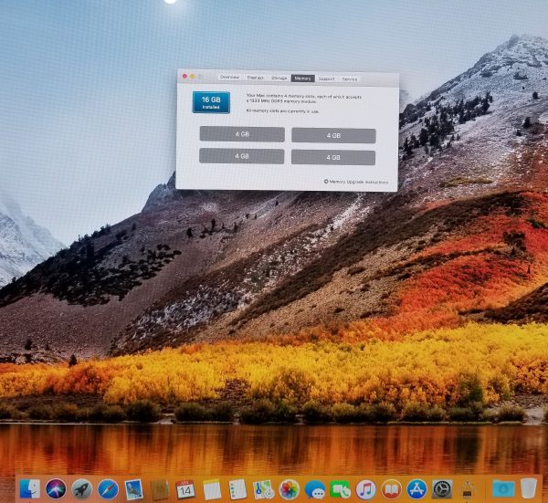Select the Support tab
Screen dimensions: 548x503
(x=326, y=78)
